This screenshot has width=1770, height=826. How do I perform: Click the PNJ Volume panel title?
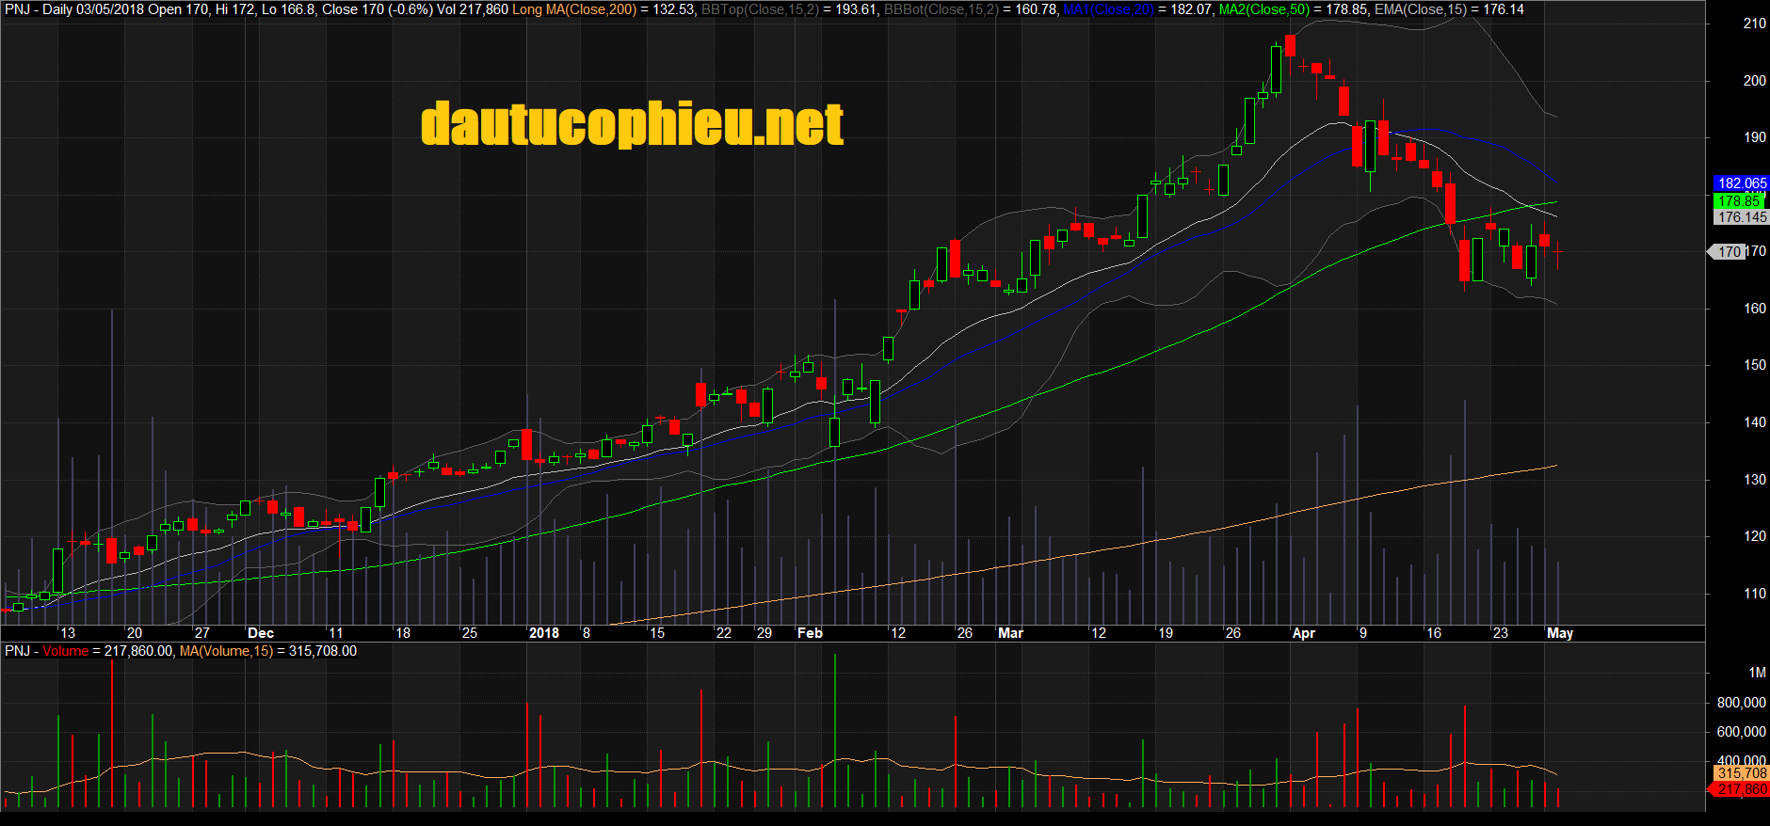tap(47, 651)
